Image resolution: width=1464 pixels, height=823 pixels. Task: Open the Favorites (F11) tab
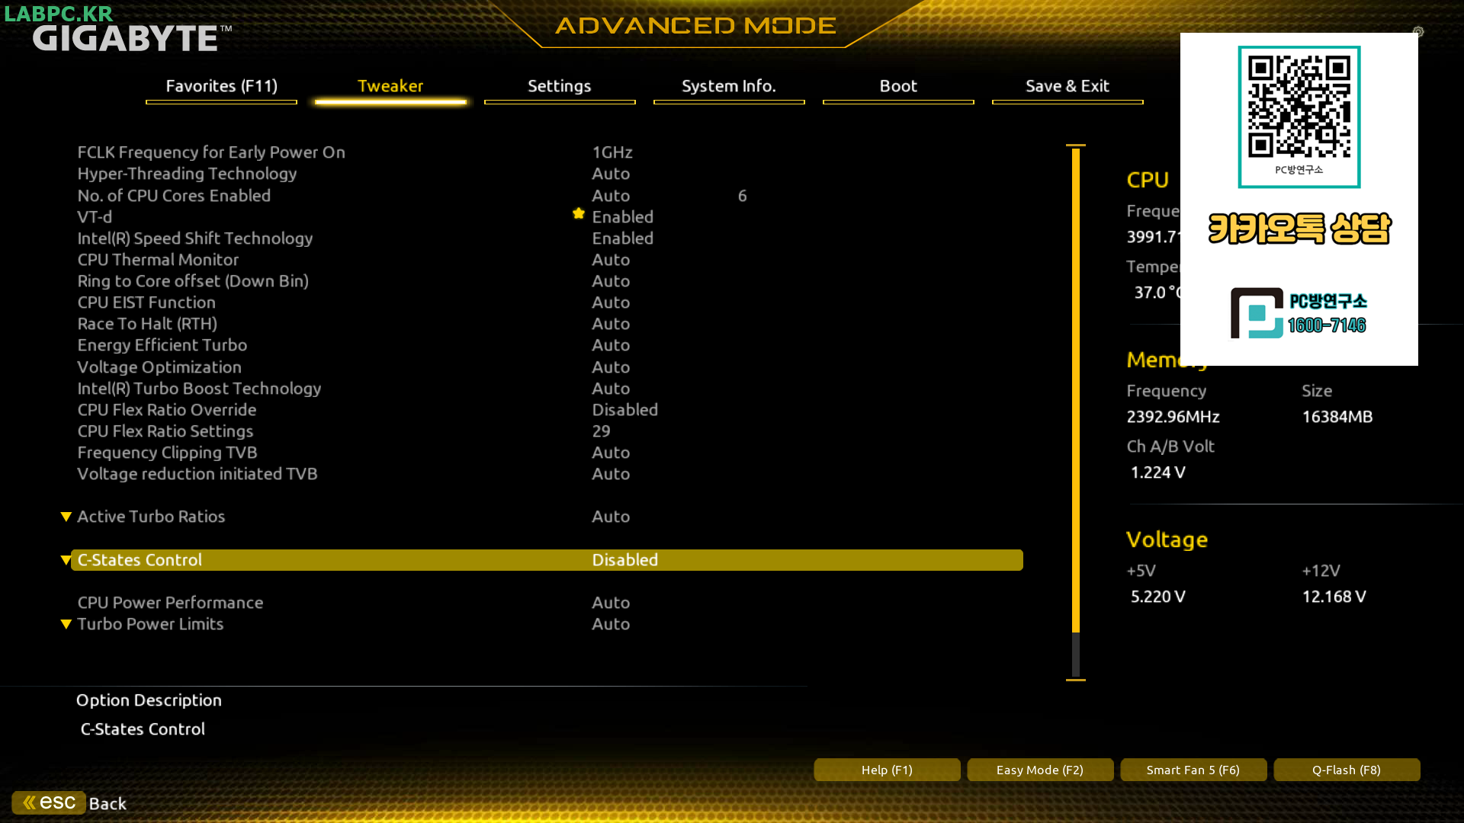tap(221, 86)
